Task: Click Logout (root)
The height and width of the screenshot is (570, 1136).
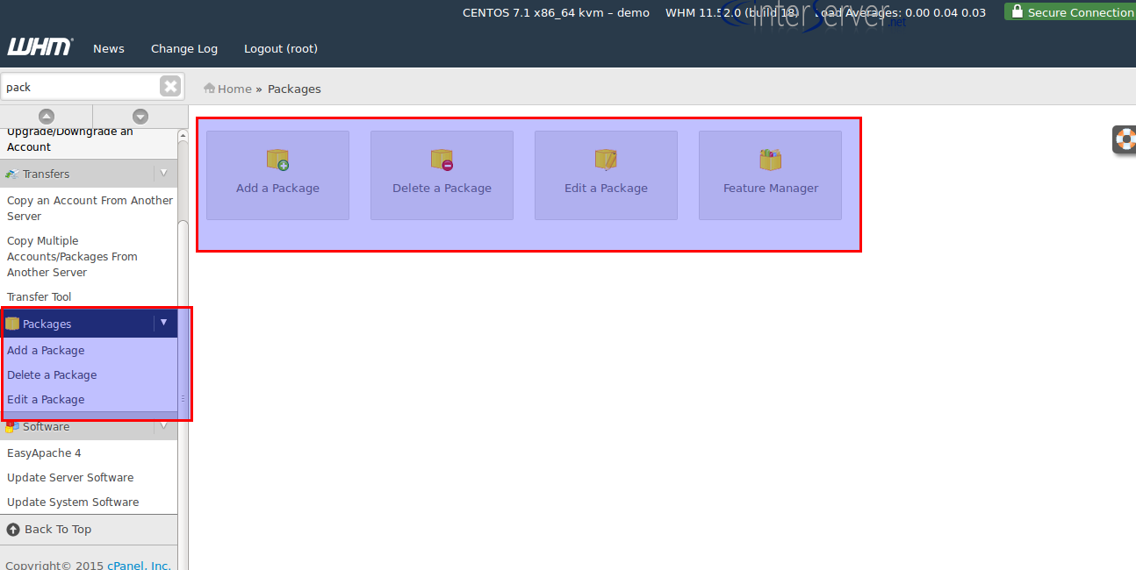Action: [281, 49]
